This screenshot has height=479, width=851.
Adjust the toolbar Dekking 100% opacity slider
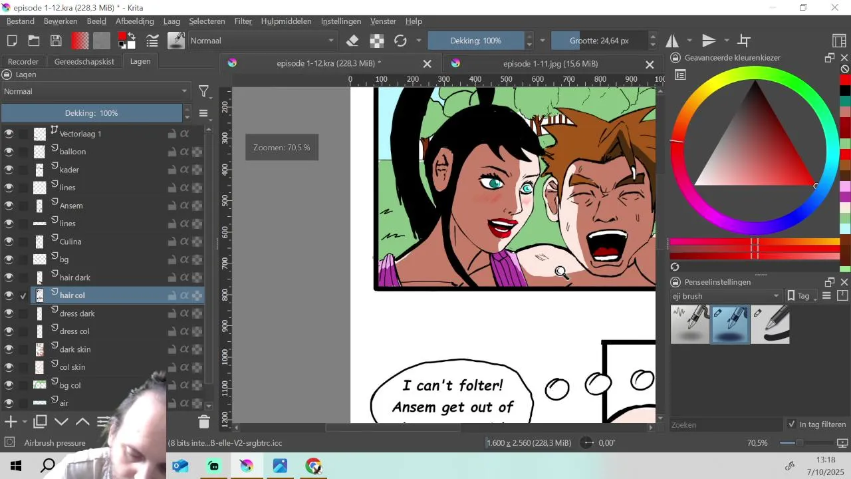click(476, 41)
